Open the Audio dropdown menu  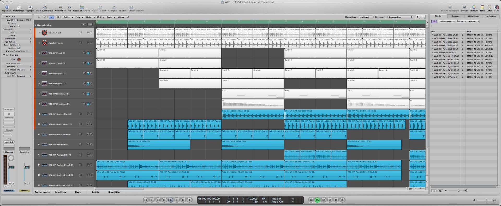click(x=111, y=17)
